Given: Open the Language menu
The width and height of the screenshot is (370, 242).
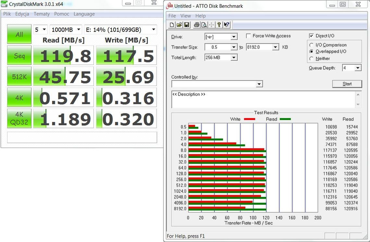Looking at the screenshot, I should click(84, 14).
